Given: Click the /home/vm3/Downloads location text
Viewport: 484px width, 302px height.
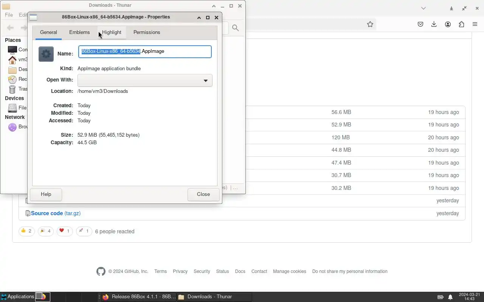Looking at the screenshot, I should tap(103, 91).
